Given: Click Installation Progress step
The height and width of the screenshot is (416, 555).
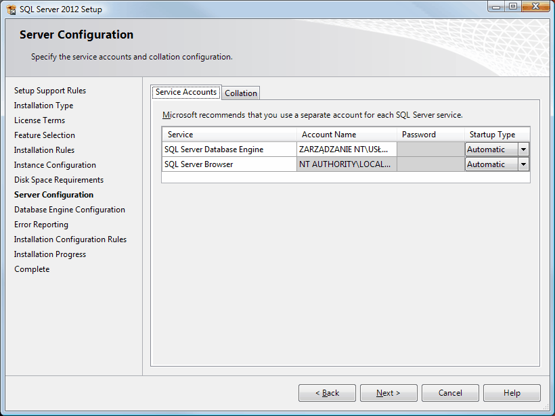Looking at the screenshot, I should click(50, 254).
